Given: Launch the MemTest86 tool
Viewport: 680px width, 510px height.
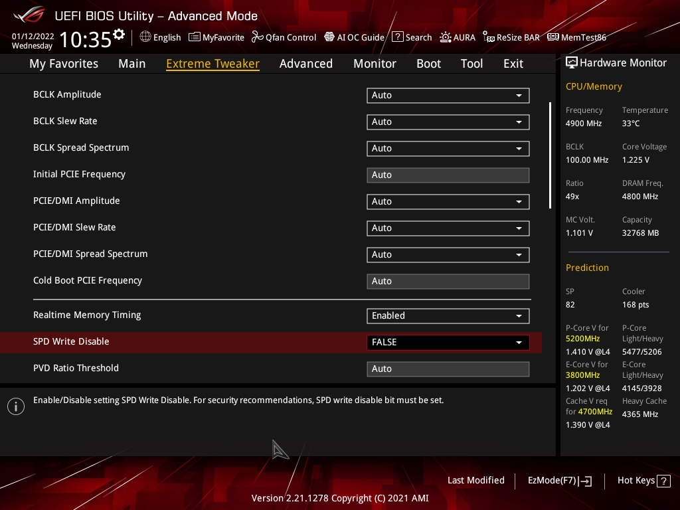Looking at the screenshot, I should click(x=576, y=37).
